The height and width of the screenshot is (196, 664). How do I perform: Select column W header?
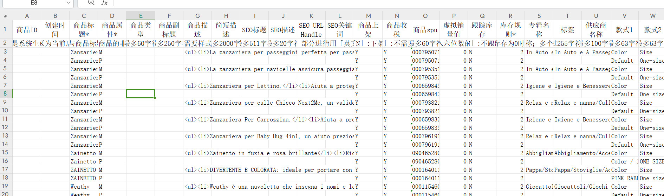[x=652, y=16]
